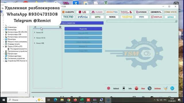Select Мониторы in Device Manager tree
The image size is (184, 103).
(11, 39)
